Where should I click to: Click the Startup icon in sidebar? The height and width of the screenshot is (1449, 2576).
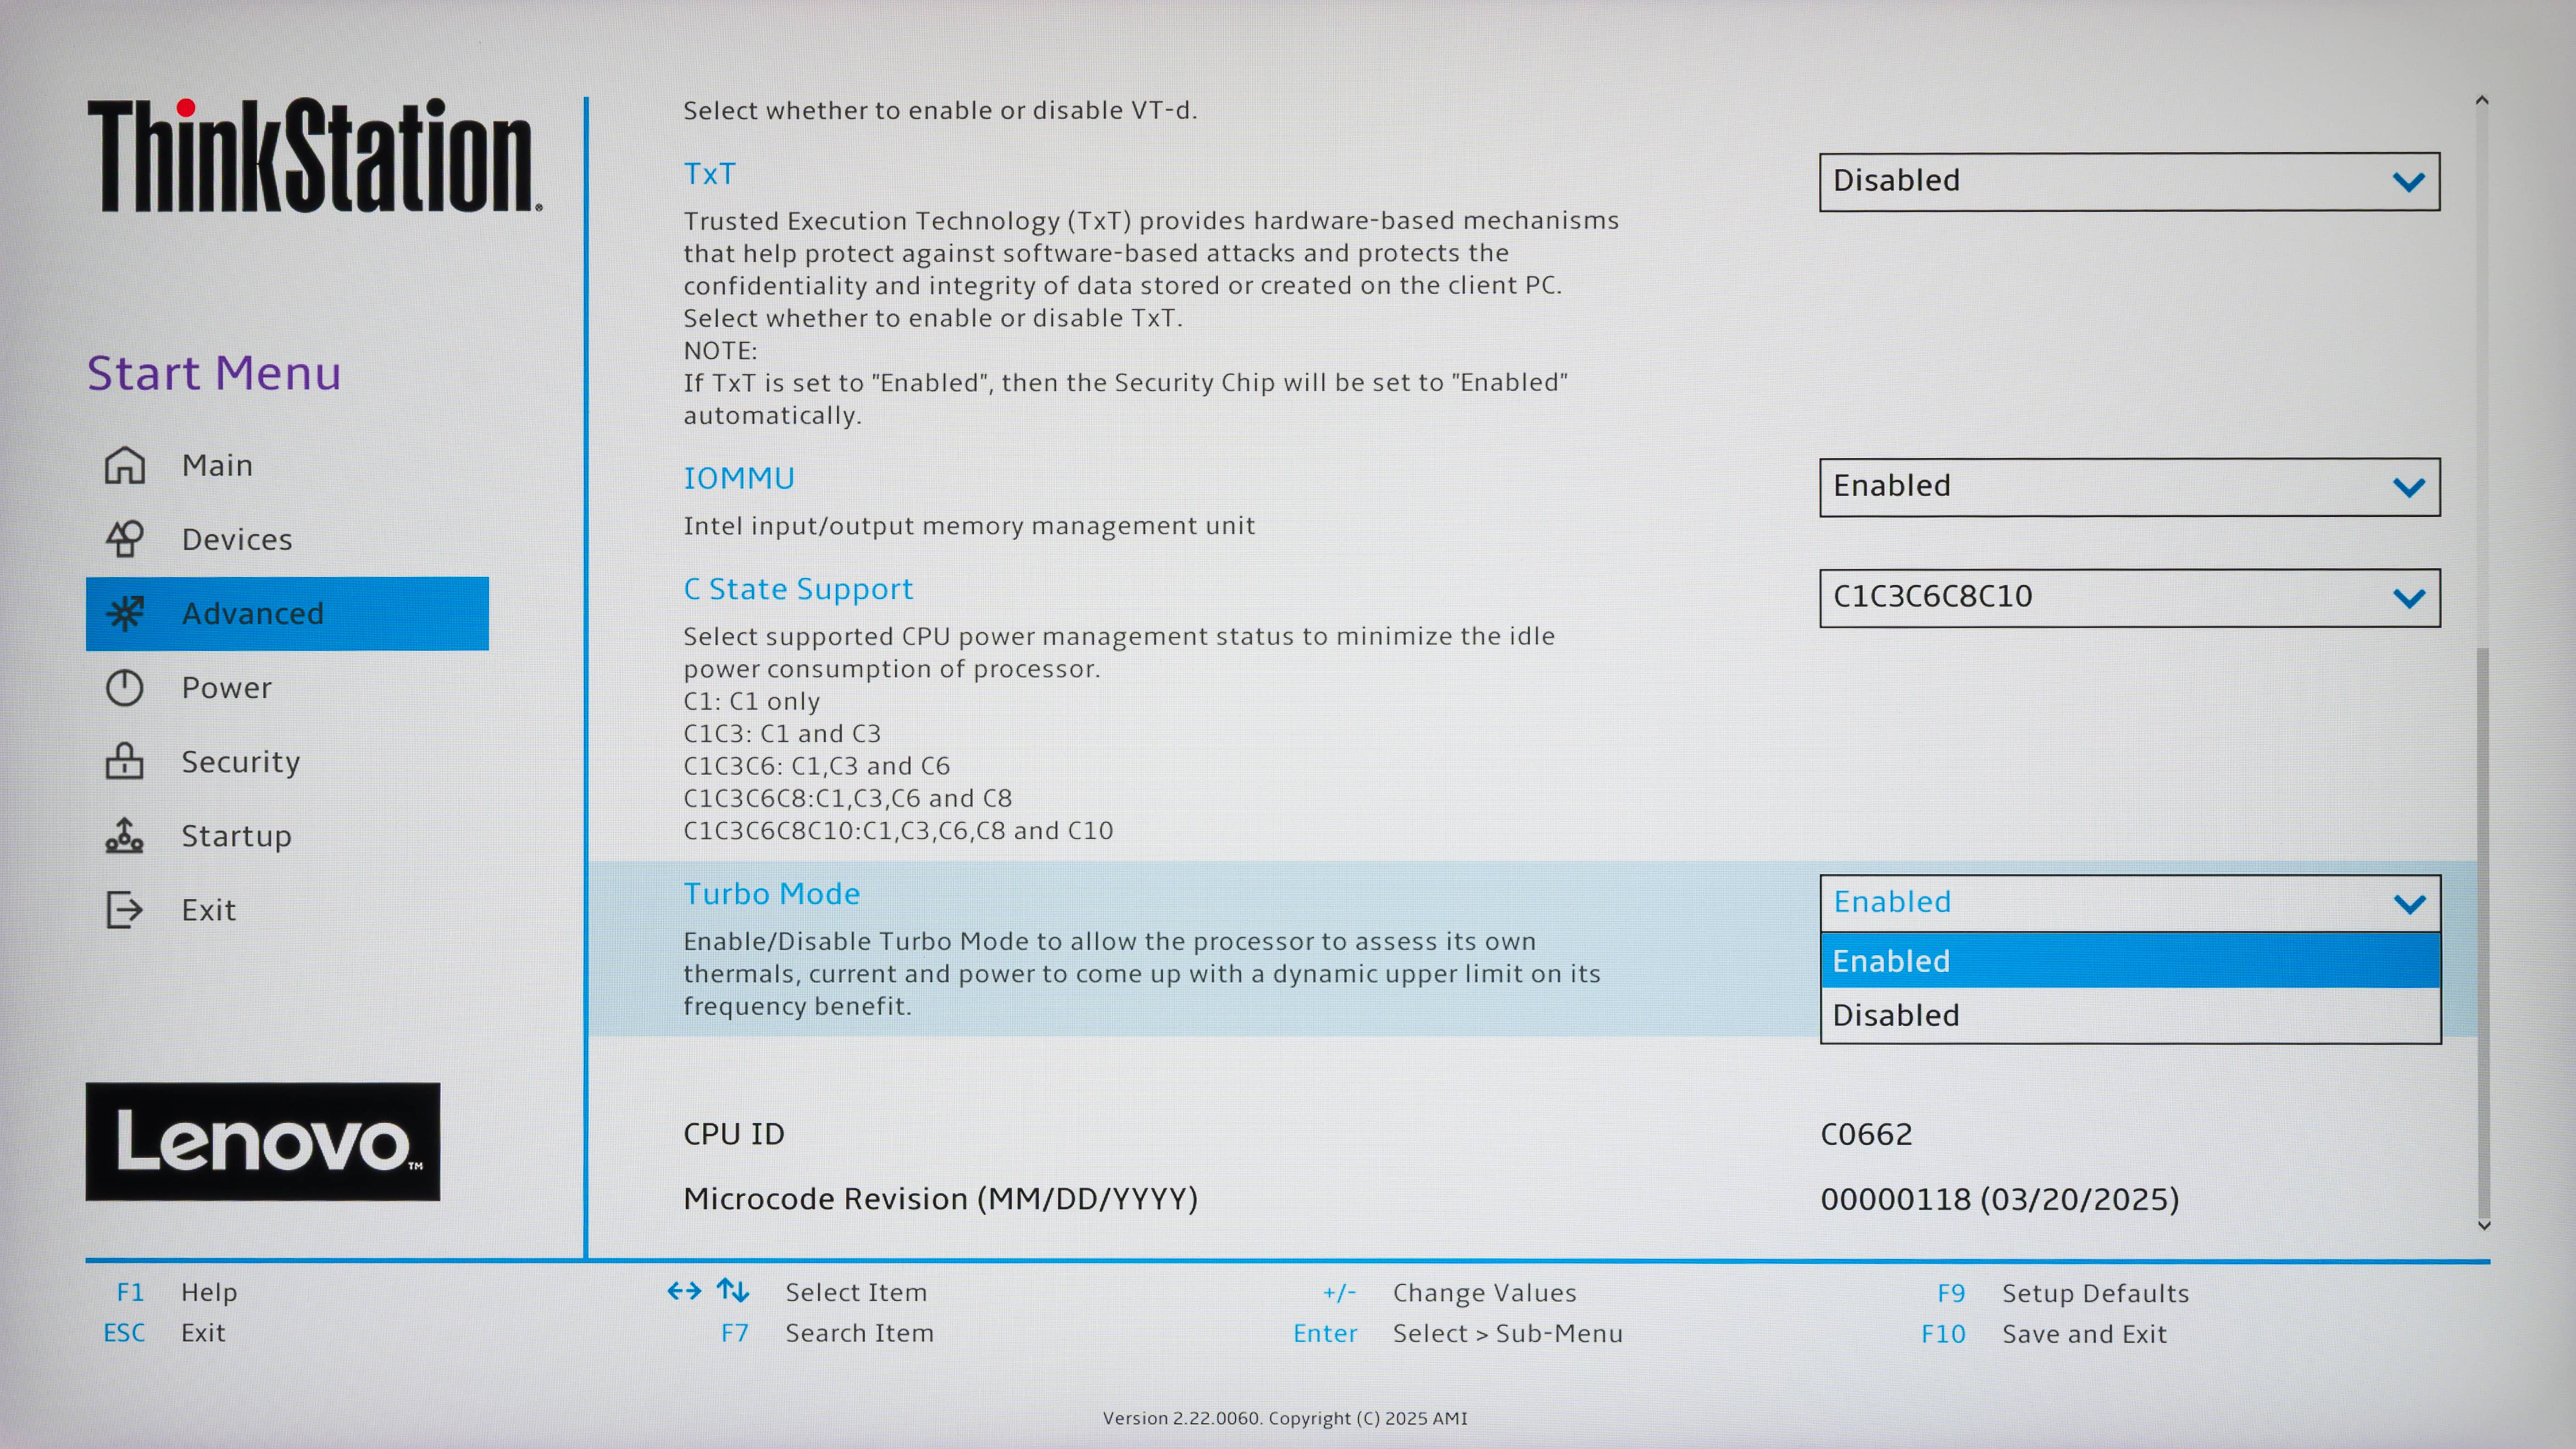click(x=125, y=835)
